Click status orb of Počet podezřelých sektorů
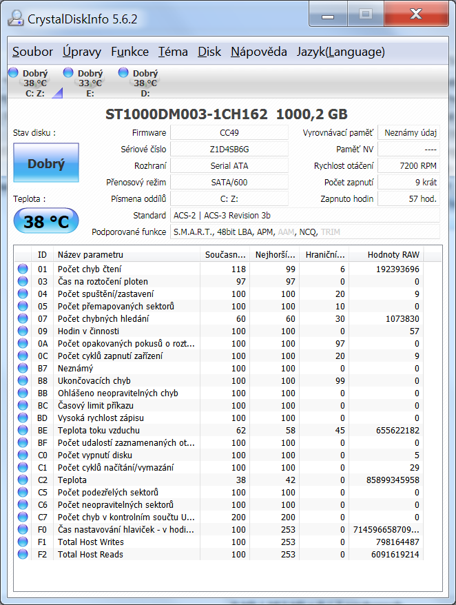 [x=23, y=492]
